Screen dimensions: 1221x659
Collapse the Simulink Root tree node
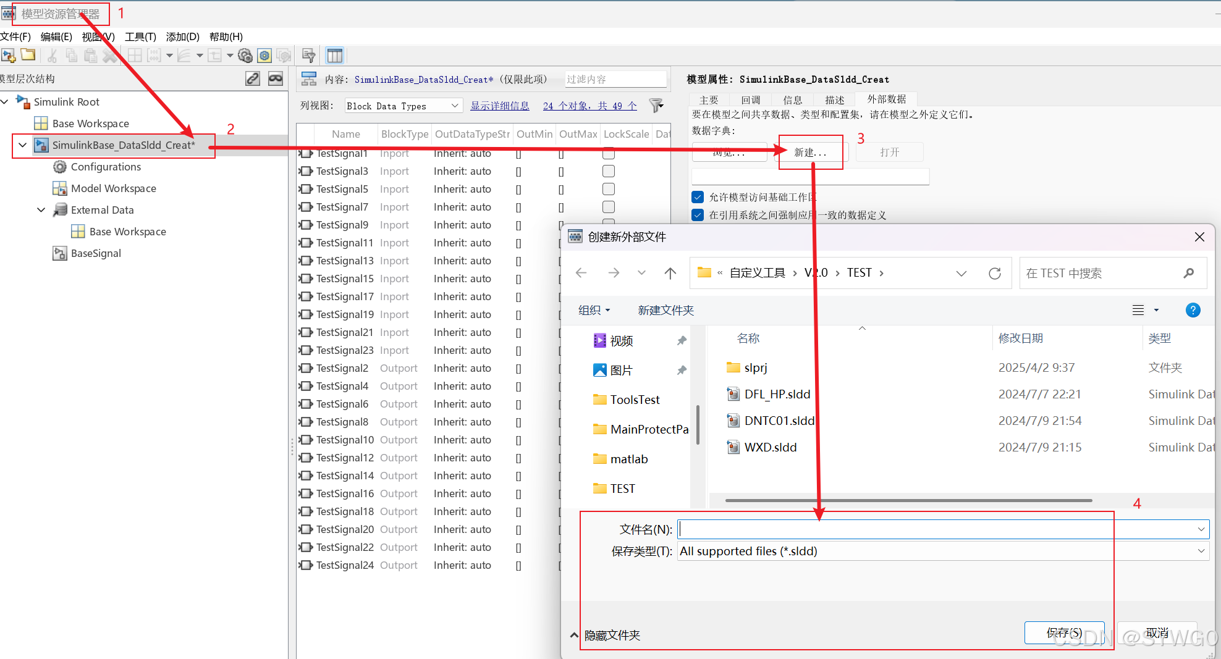[x=5, y=101]
